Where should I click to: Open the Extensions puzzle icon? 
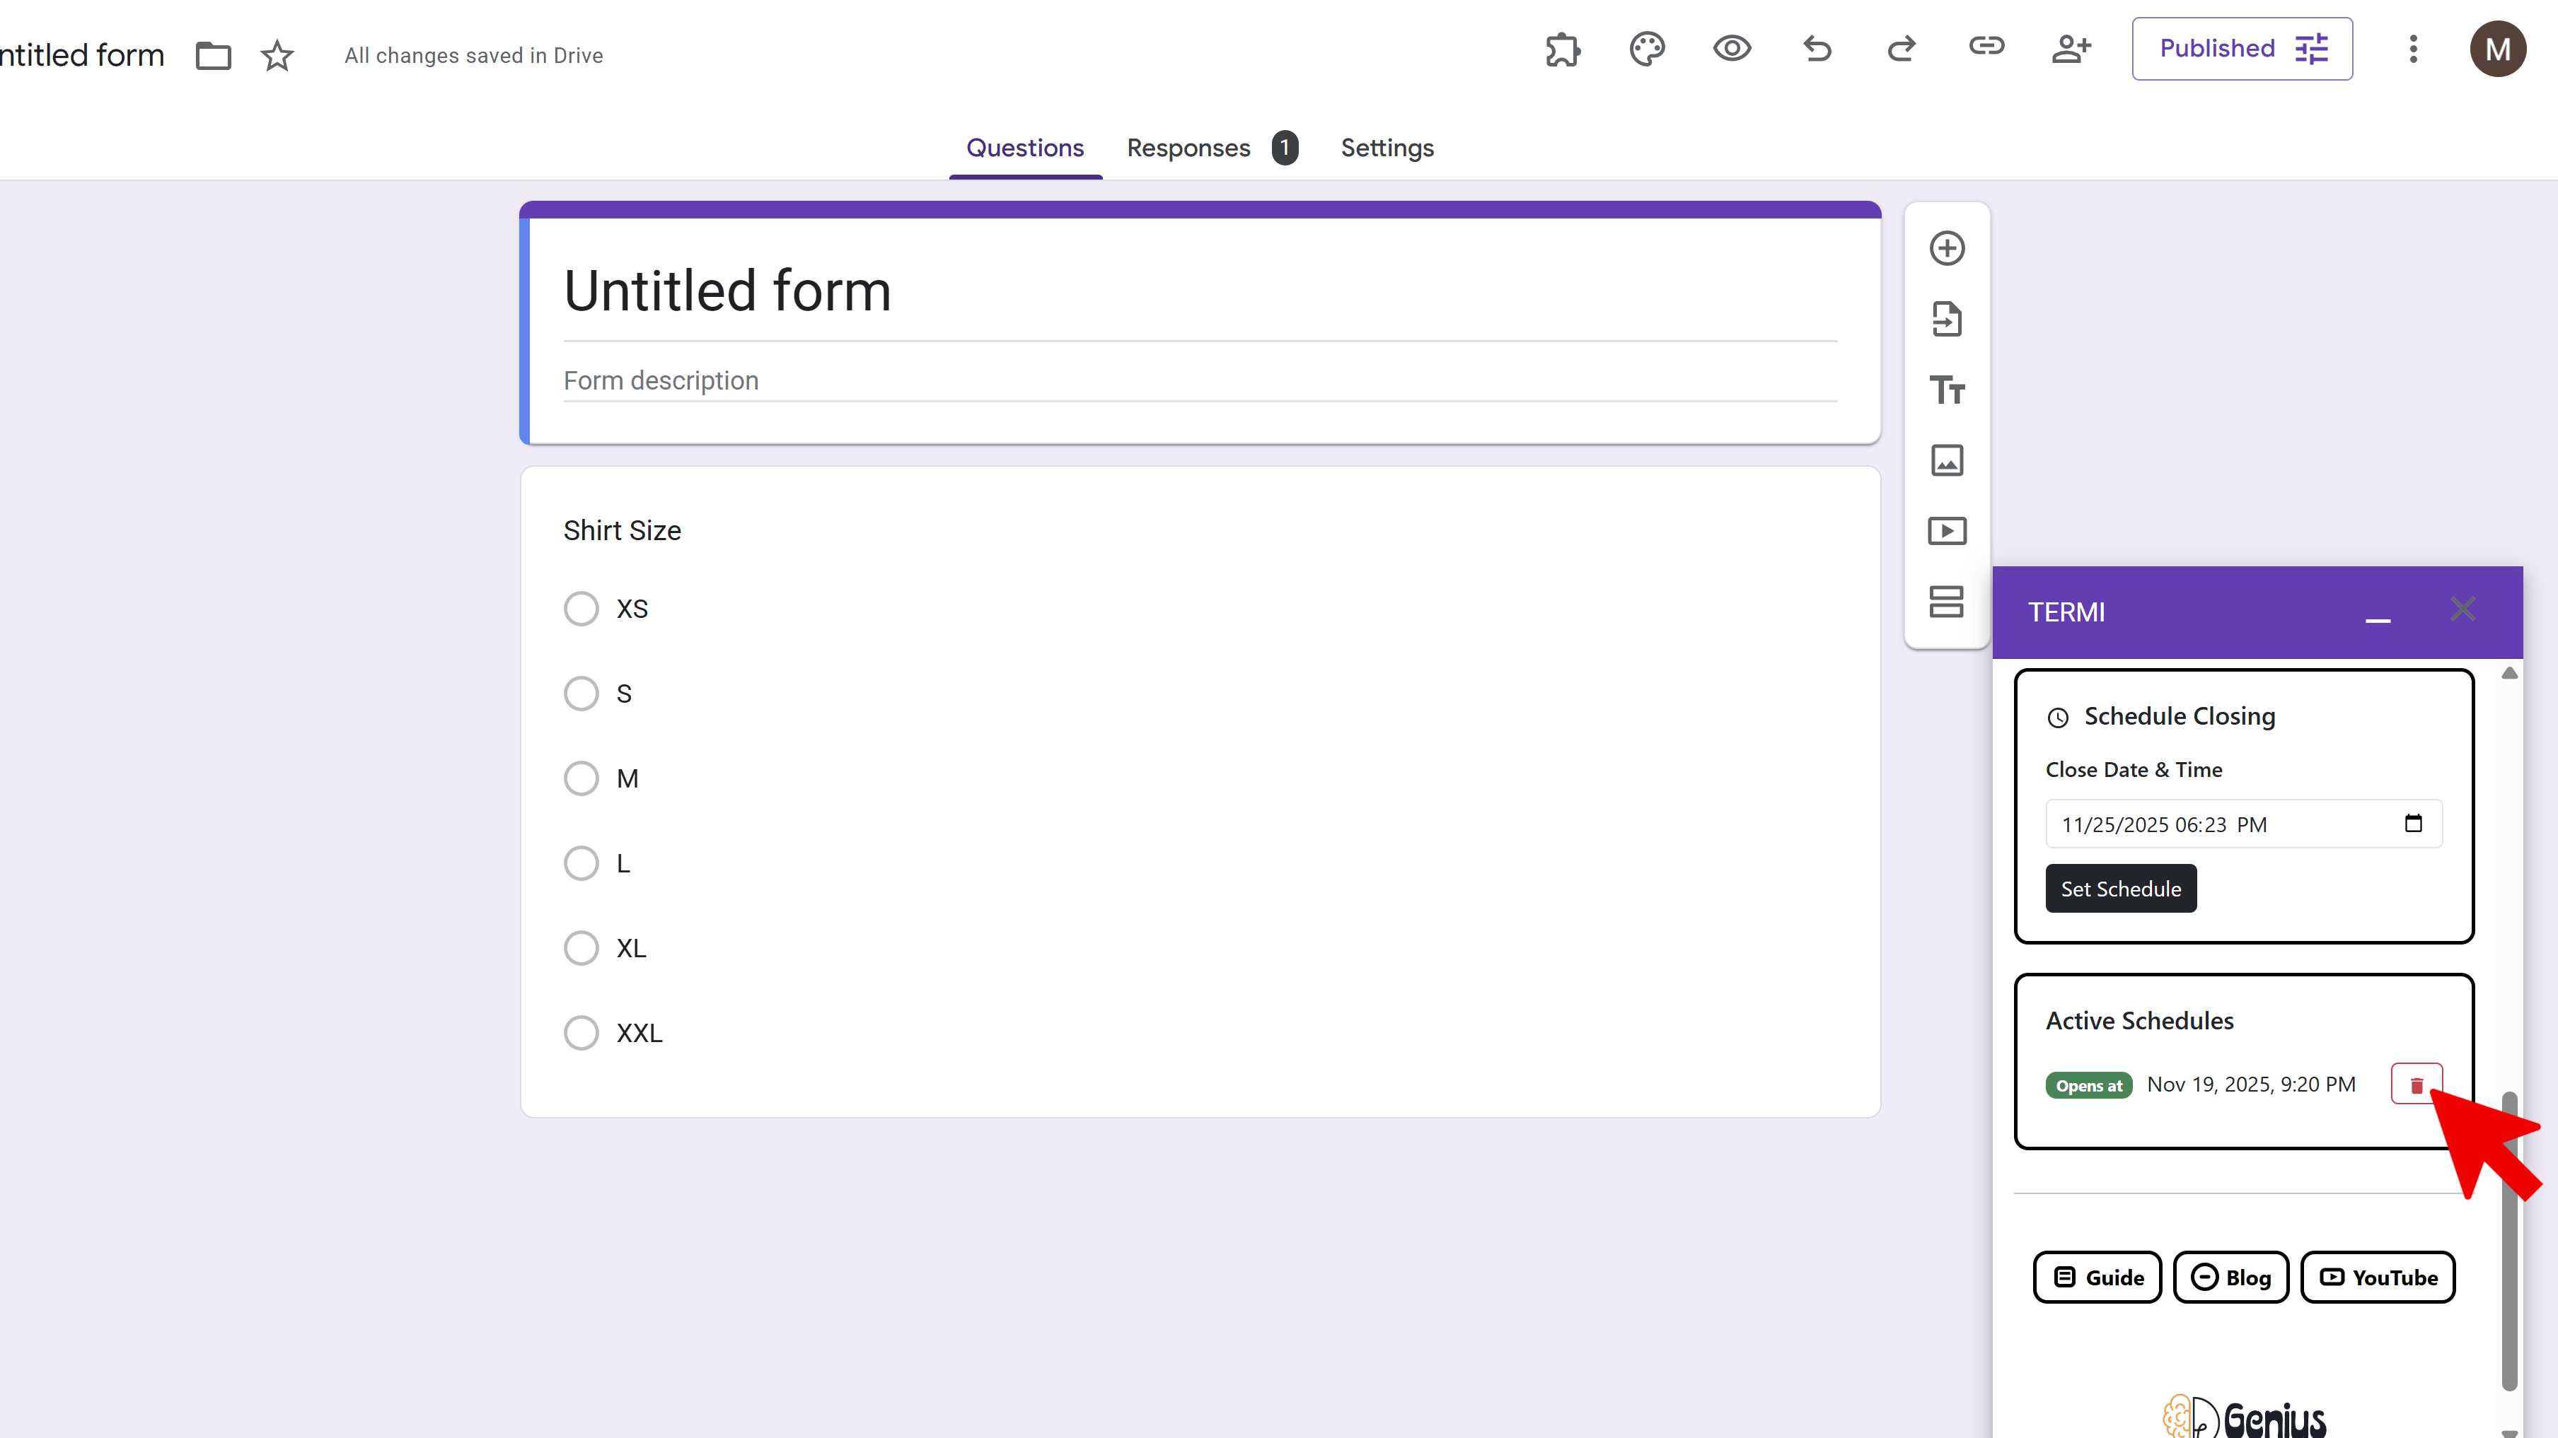pyautogui.click(x=1561, y=49)
